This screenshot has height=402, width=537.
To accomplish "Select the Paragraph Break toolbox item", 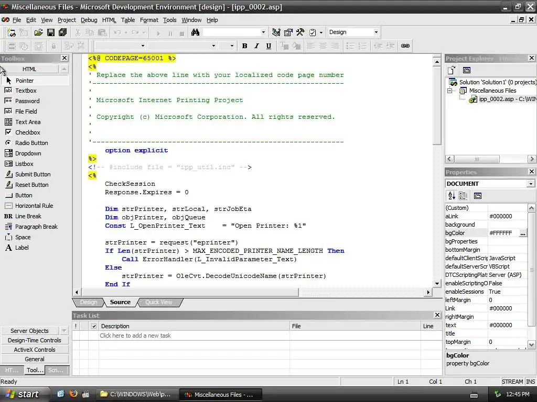I will click(34, 227).
